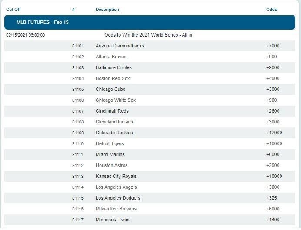Click the Cut Off column header
Image resolution: width=301 pixels, height=230 pixels.
[13, 10]
